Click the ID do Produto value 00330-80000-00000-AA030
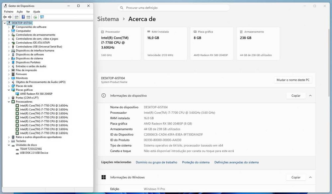332x194 pixels. tap(162, 140)
